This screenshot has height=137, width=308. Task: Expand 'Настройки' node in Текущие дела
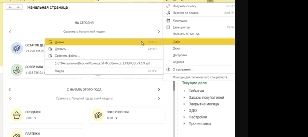[184, 117]
